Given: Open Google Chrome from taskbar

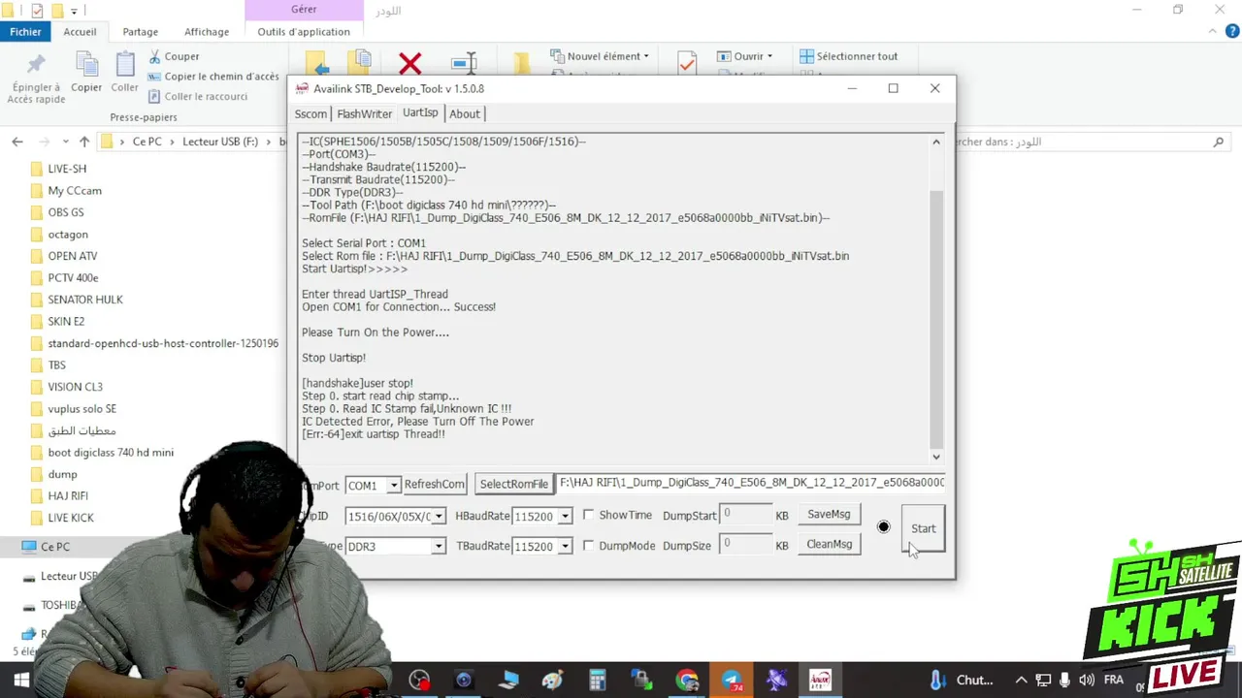Looking at the screenshot, I should tap(687, 680).
